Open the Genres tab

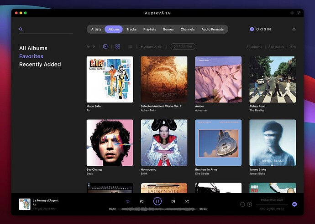tap(168, 29)
